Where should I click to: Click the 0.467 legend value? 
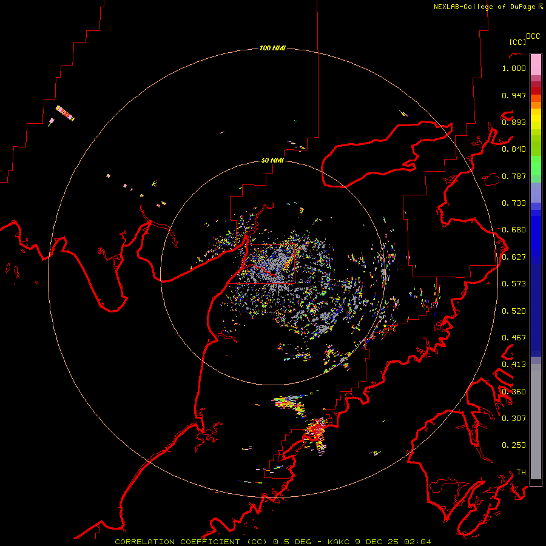click(x=514, y=338)
